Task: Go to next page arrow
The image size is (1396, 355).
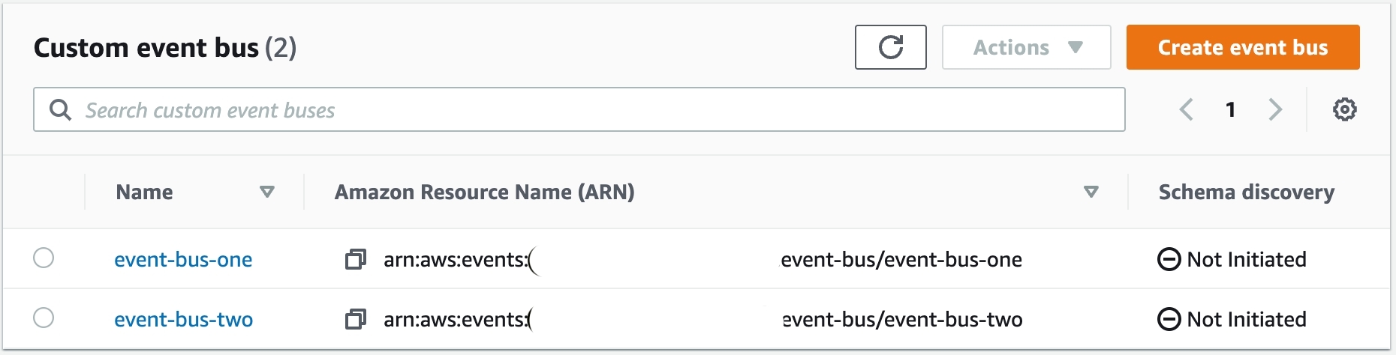Action: tap(1275, 109)
